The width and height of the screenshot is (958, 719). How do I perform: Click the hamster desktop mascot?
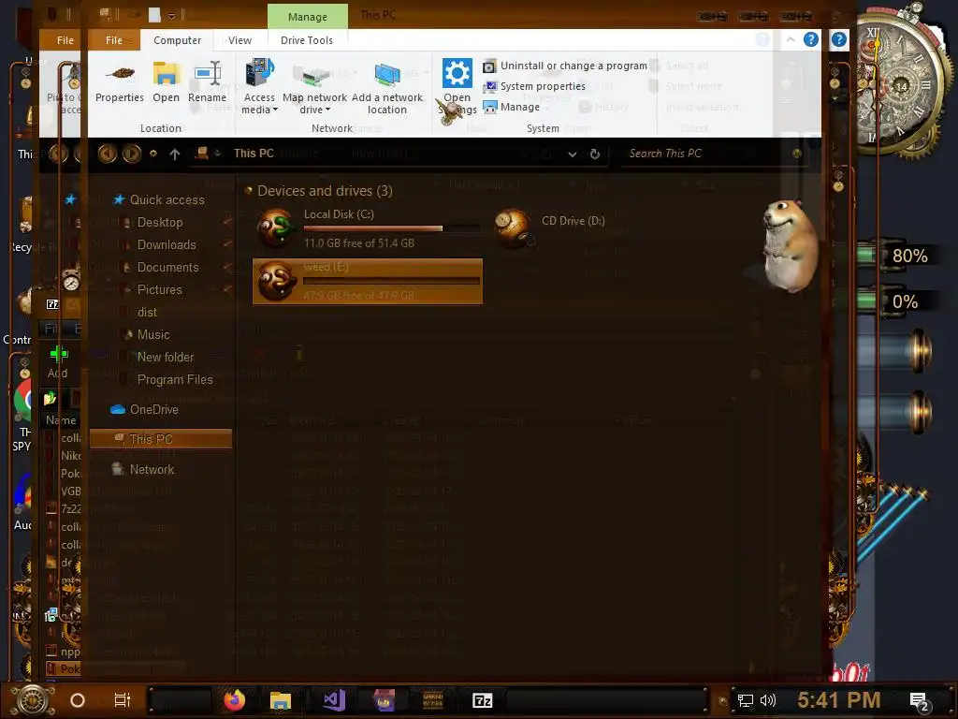click(791, 246)
